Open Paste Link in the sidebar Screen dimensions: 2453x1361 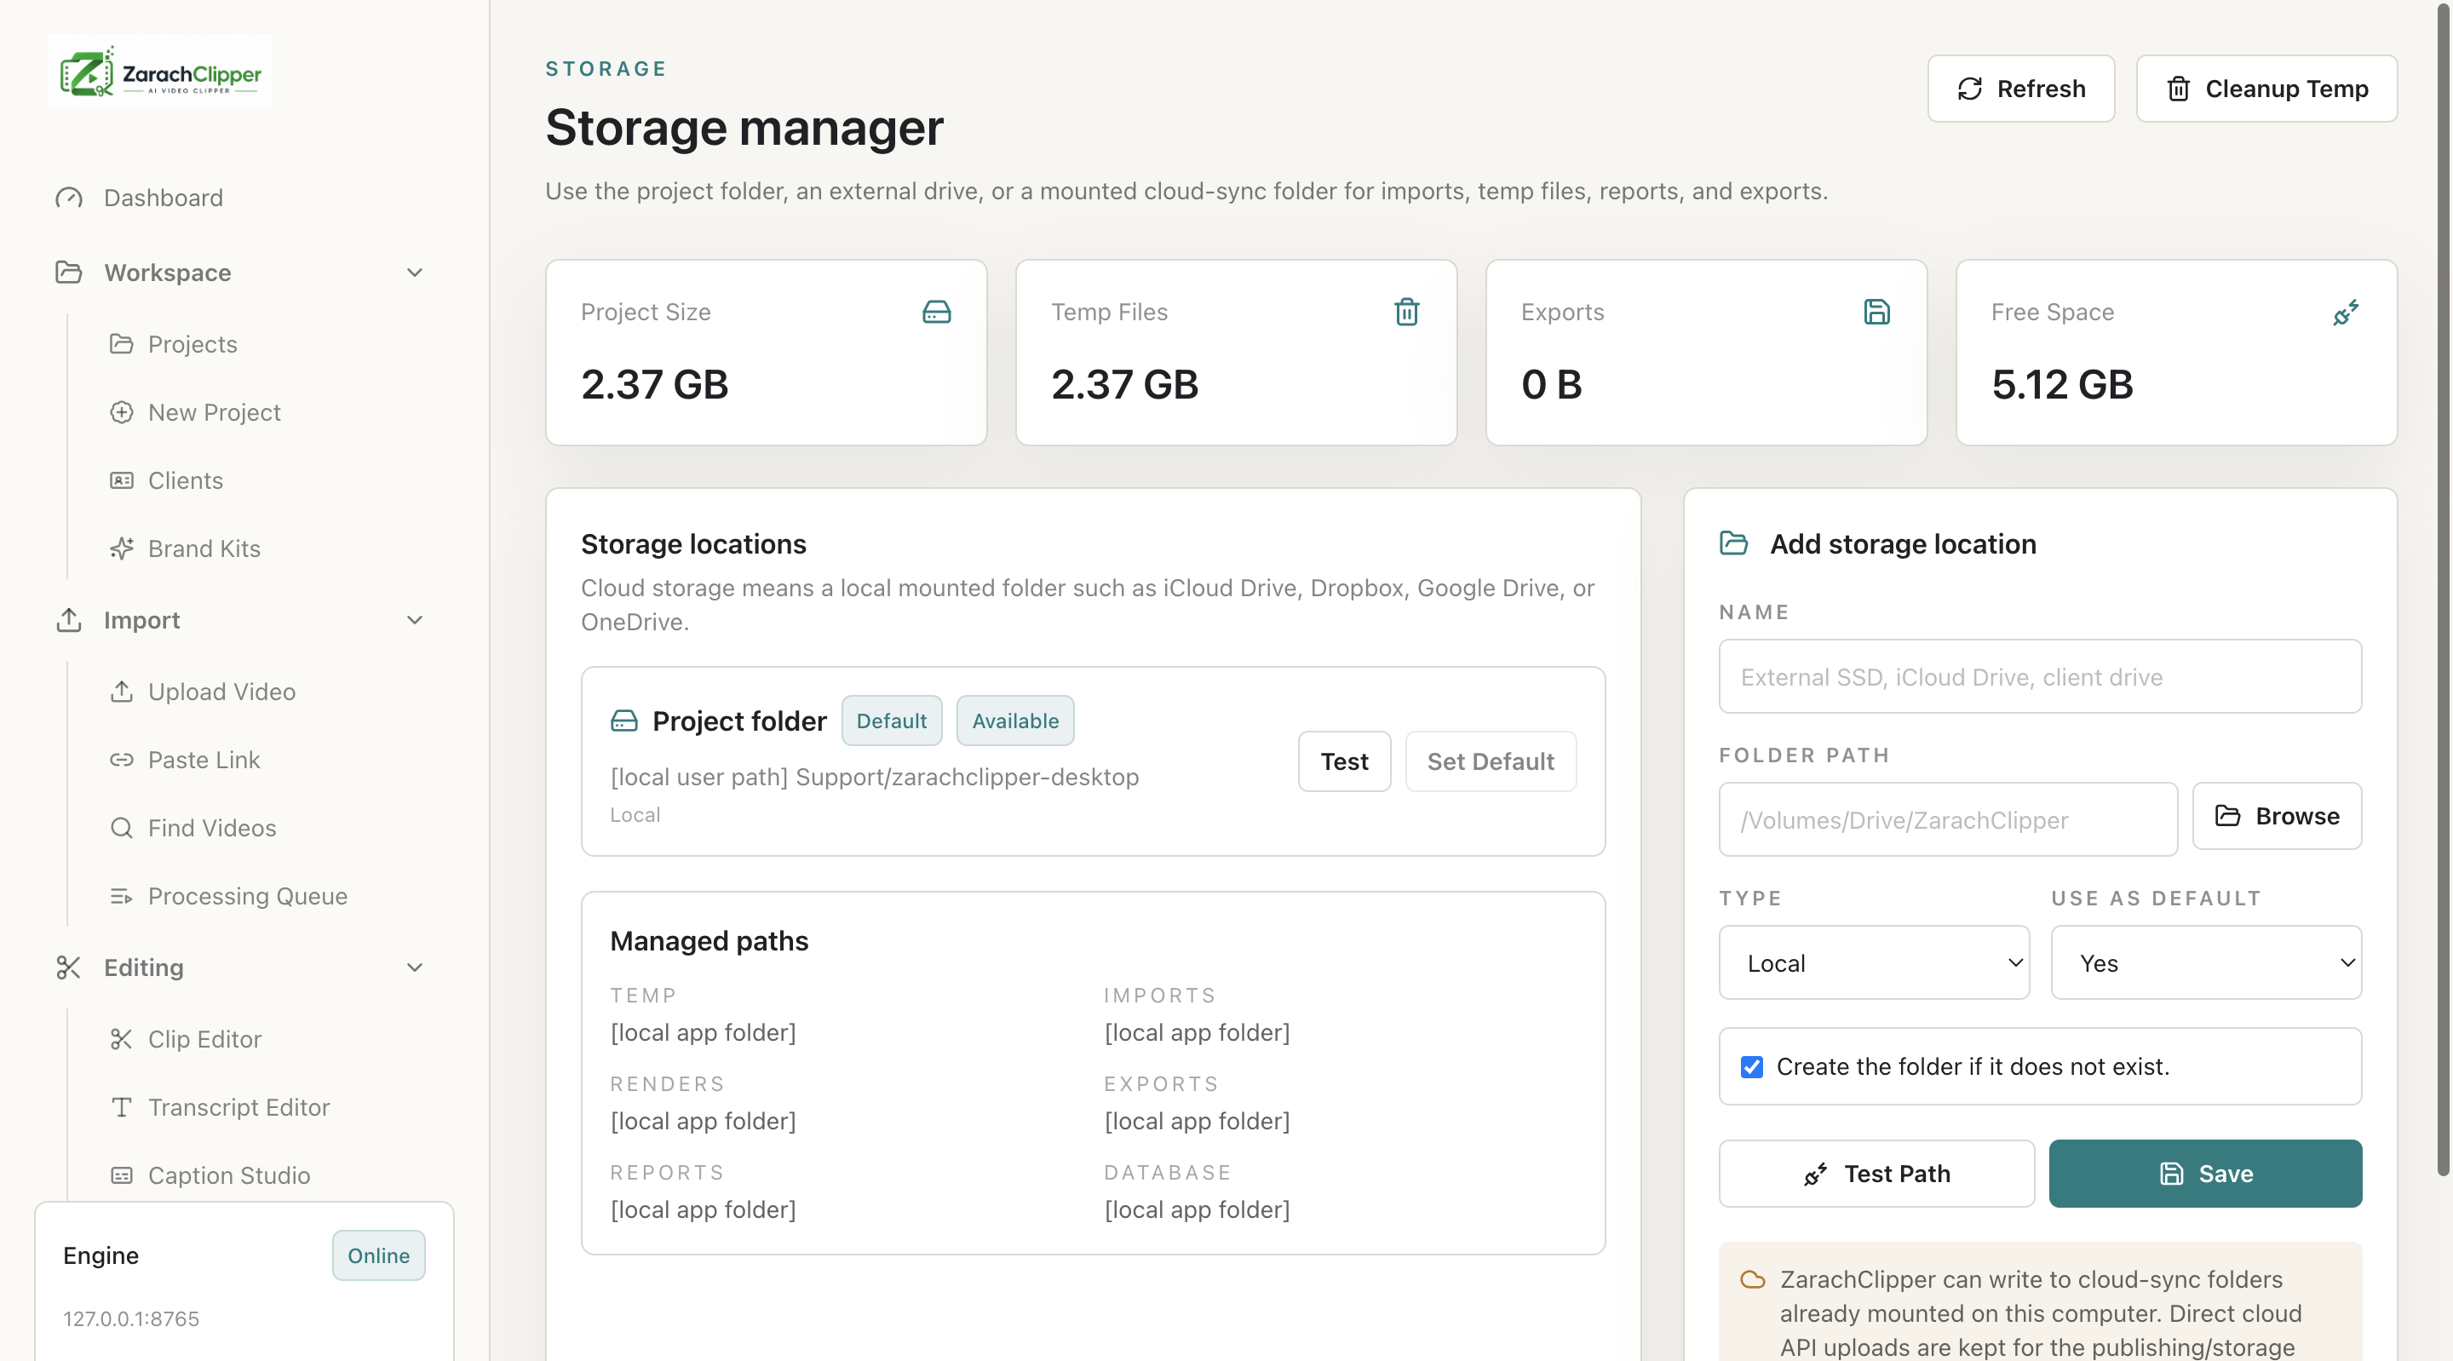(x=204, y=760)
